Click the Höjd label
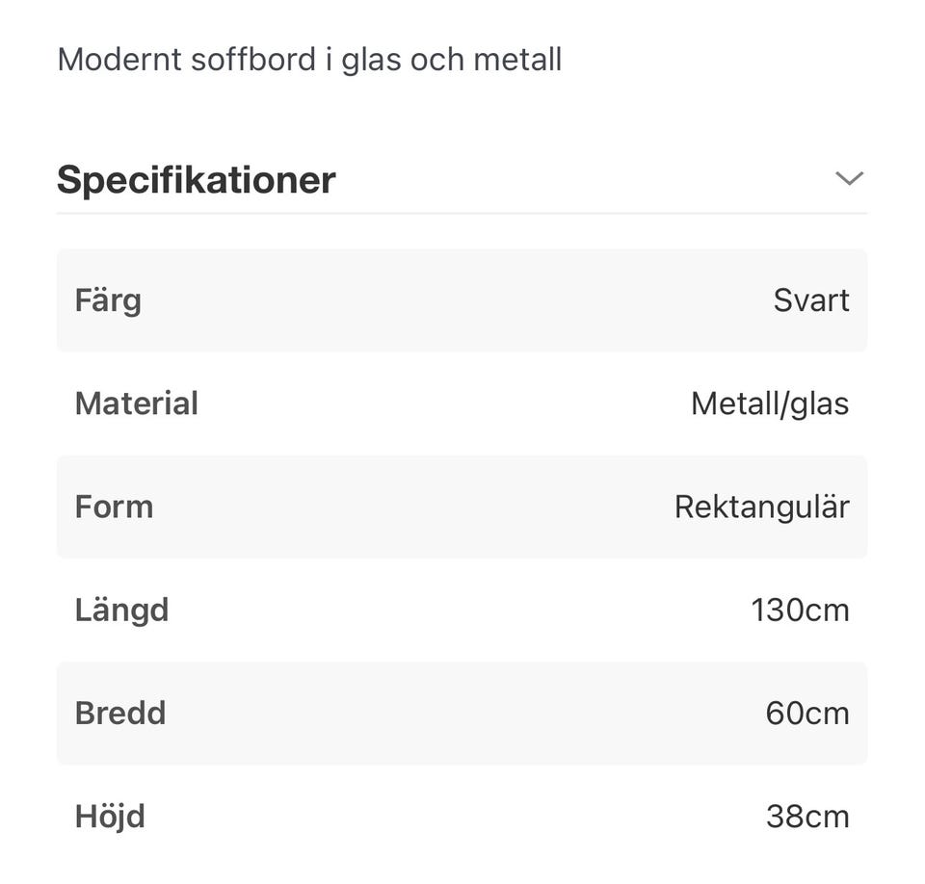 point(110,816)
